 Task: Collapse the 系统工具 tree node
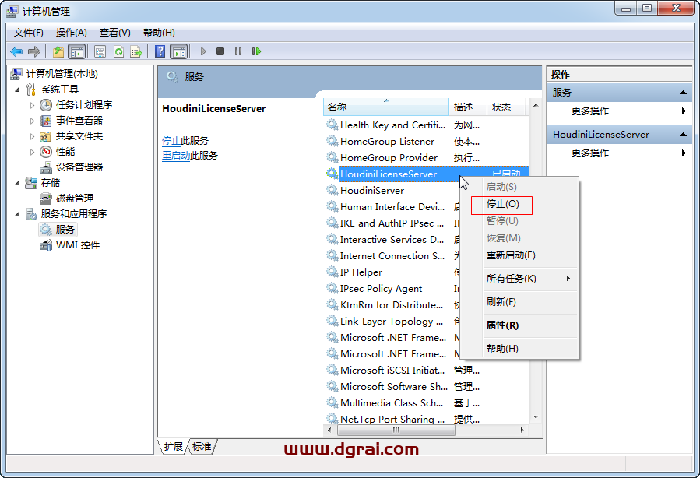coord(17,90)
